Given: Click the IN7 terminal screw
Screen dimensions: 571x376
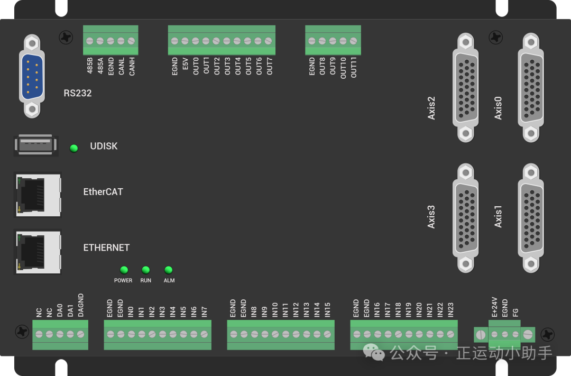Looking at the screenshot, I should point(204,334).
